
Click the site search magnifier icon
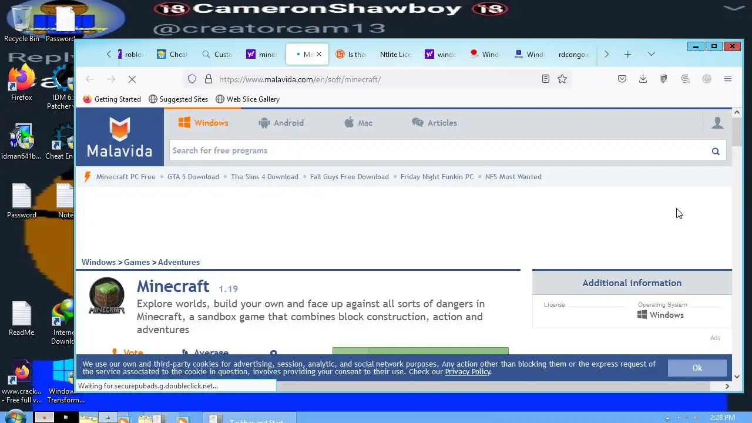pyautogui.click(x=716, y=151)
